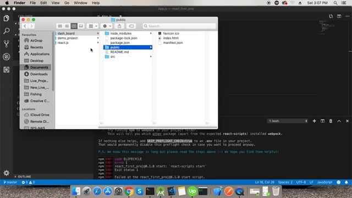The width and height of the screenshot is (352, 198).
Task: Select Documents in Finder sidebar
Action: 35,67
